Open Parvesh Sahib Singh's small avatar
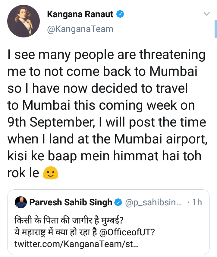Viewport: 217px width, 257px height. coord(21,202)
